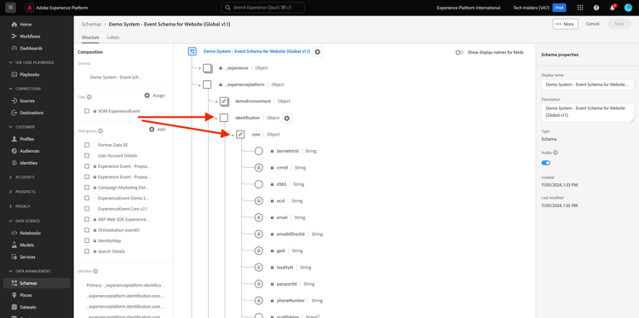The height and width of the screenshot is (318, 639).
Task: Toggle Show display names for fields
Action: [x=460, y=52]
